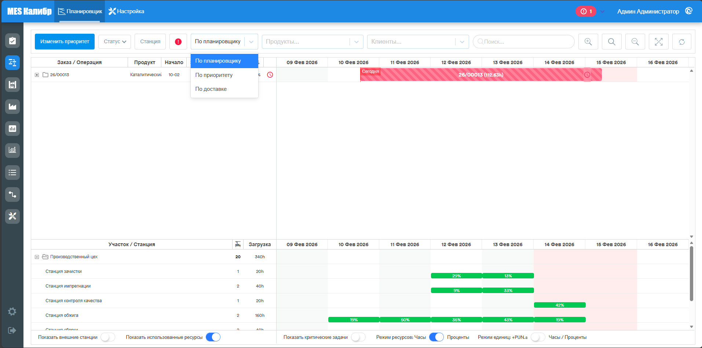Open the tasks checklist sidebar icon
Viewport: 702px width, 348px height.
point(12,41)
